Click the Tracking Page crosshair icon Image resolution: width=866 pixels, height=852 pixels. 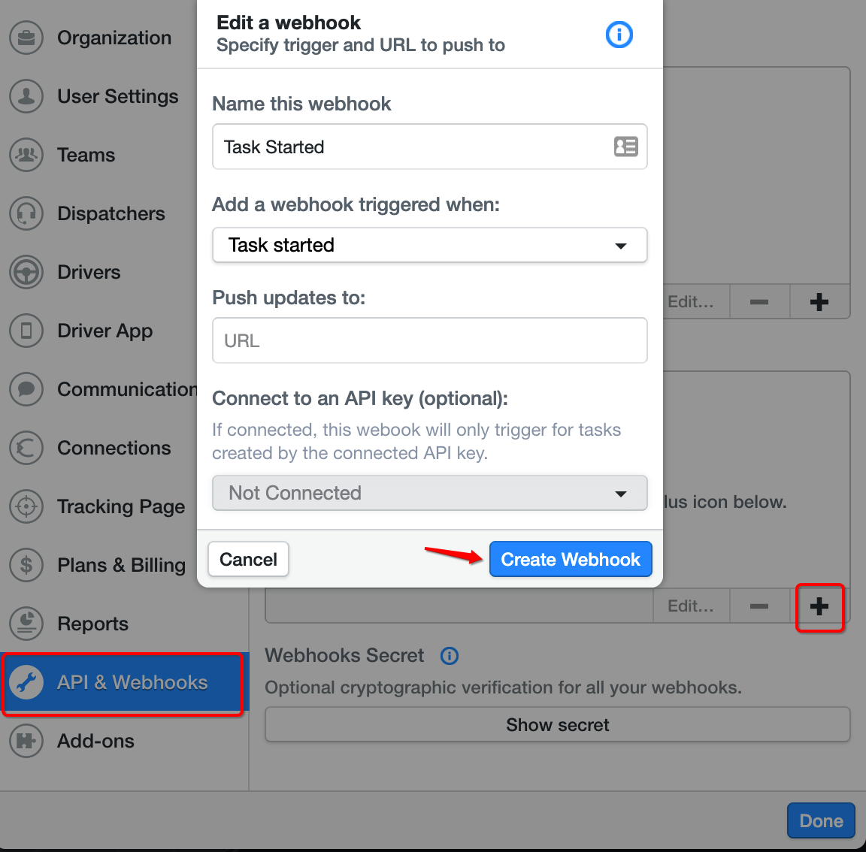[x=26, y=506]
